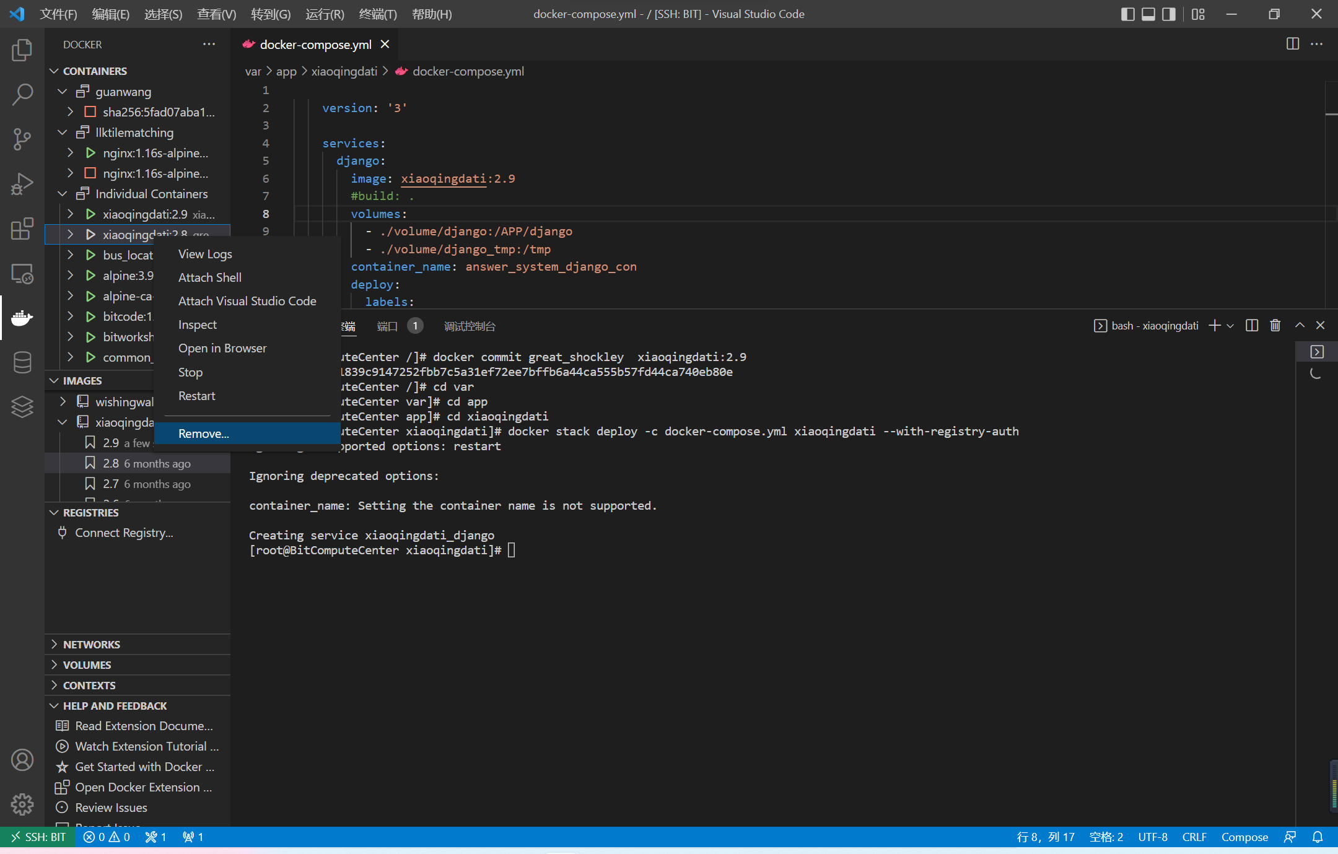Expand the CONTEXTS section

point(55,686)
